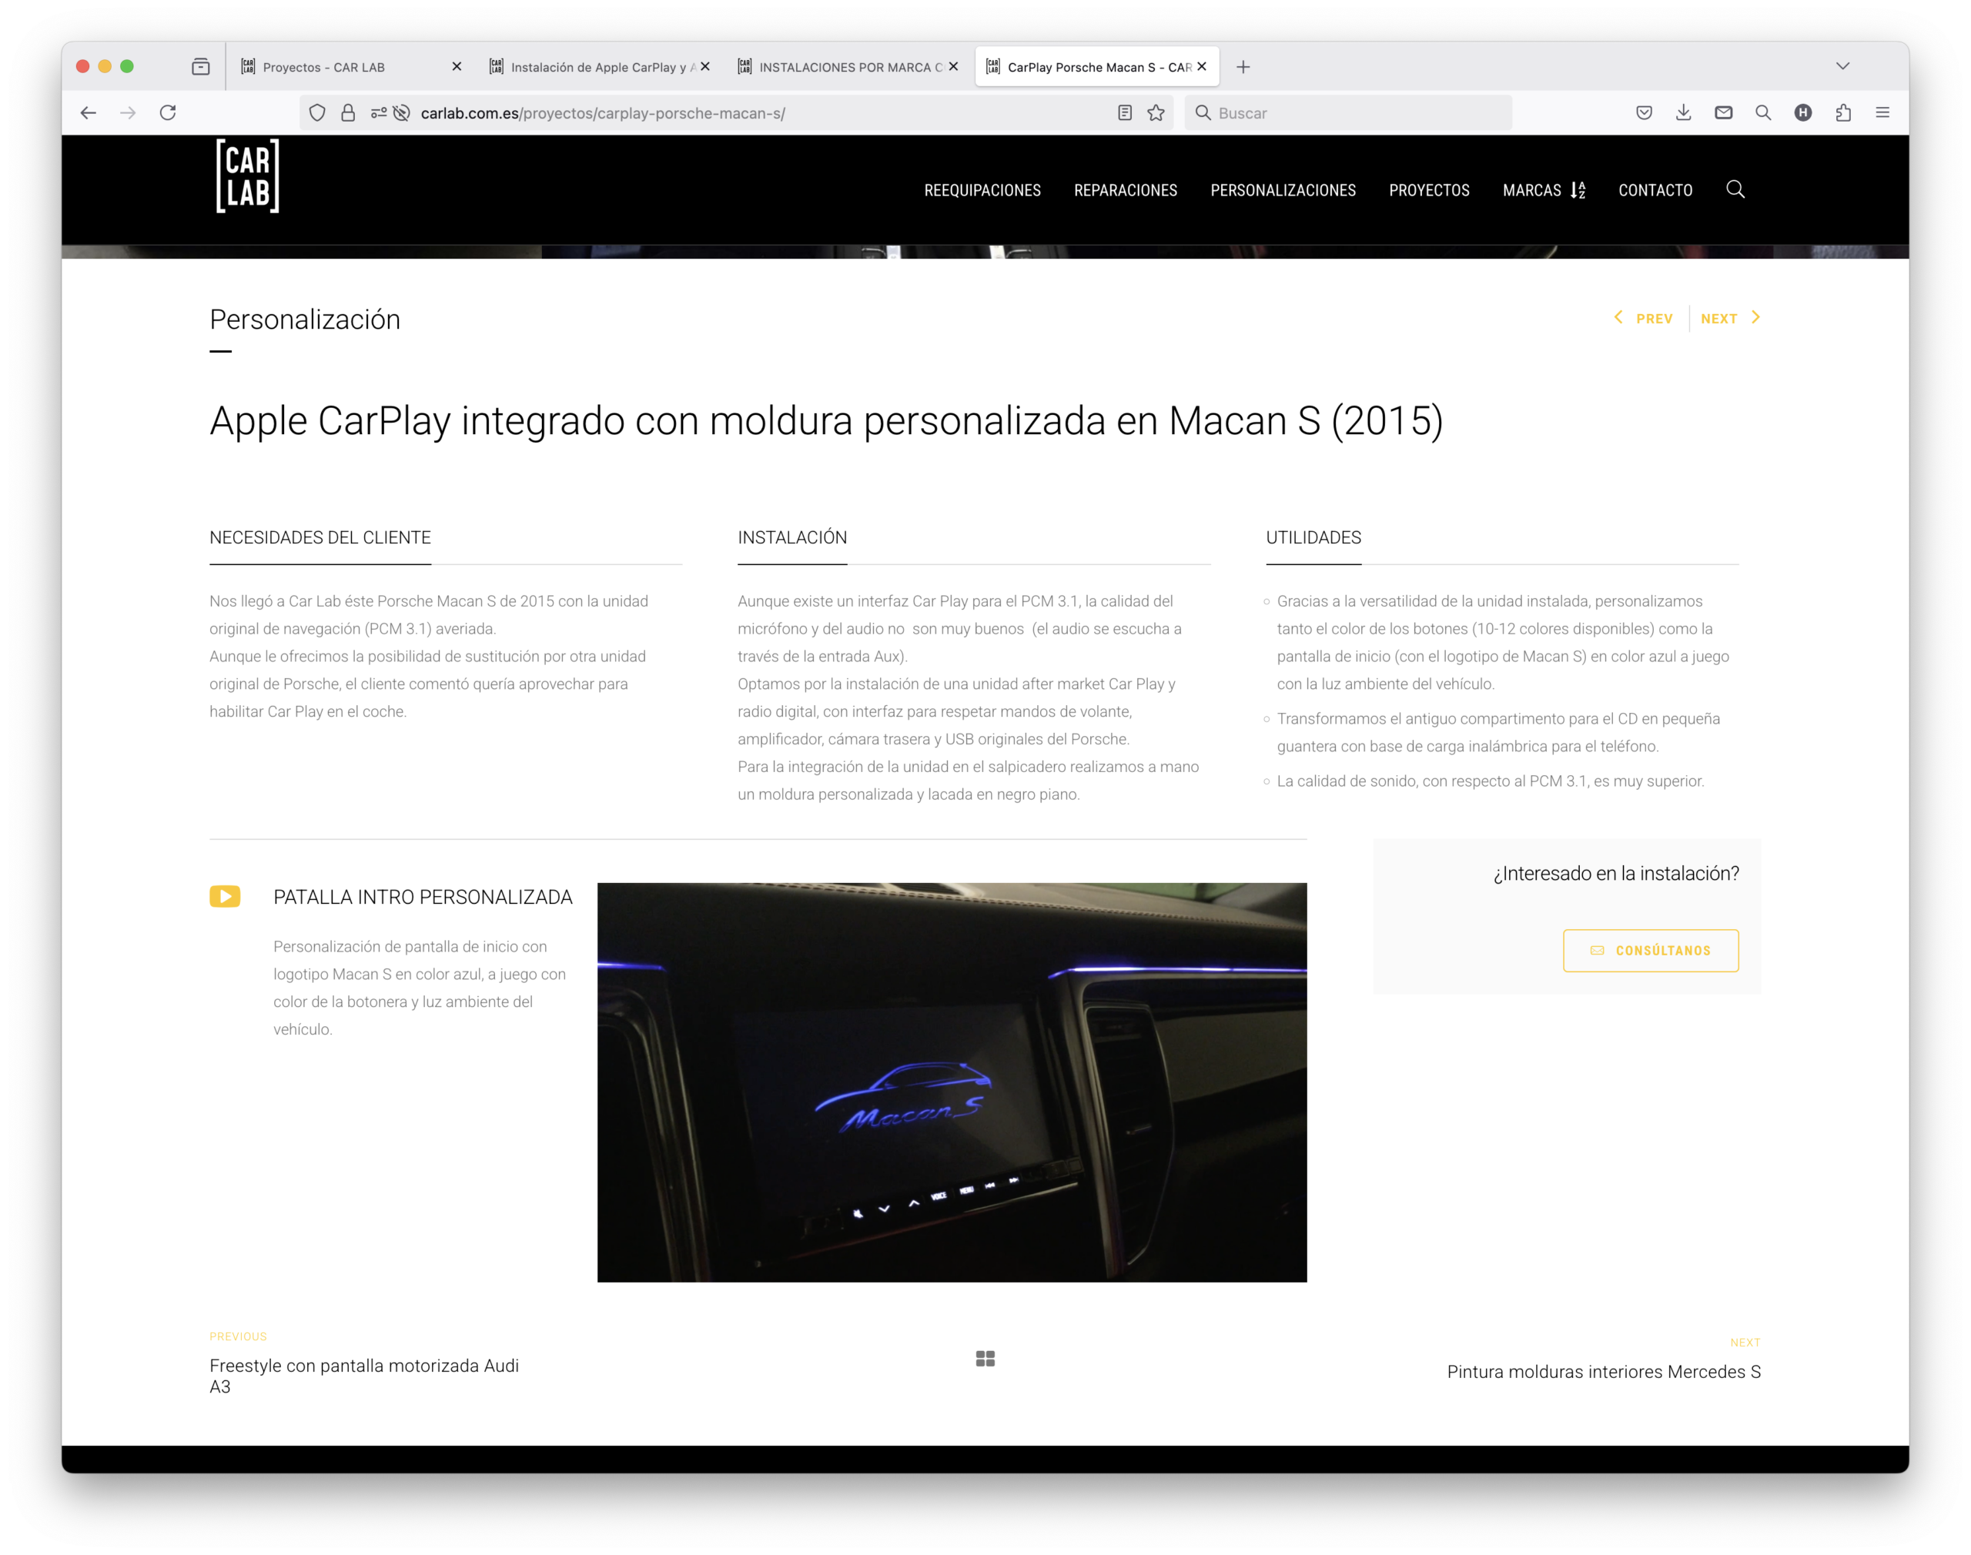Click the website search magnifier icon
The height and width of the screenshot is (1555, 1971).
coord(1735,189)
